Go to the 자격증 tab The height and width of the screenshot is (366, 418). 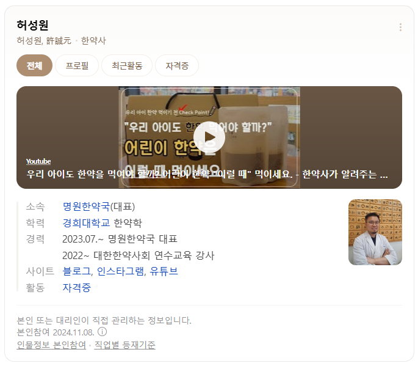[177, 65]
